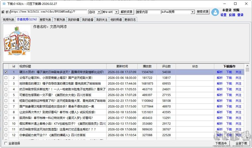252x148 pixels.
Task: Click the URL input field
Action: pyautogui.click(x=48, y=12)
